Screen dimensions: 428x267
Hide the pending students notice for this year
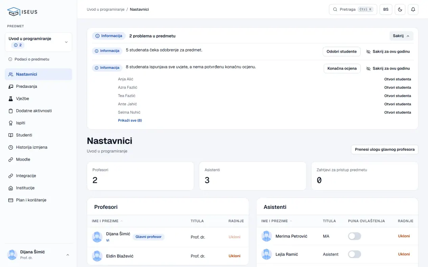[388, 51]
